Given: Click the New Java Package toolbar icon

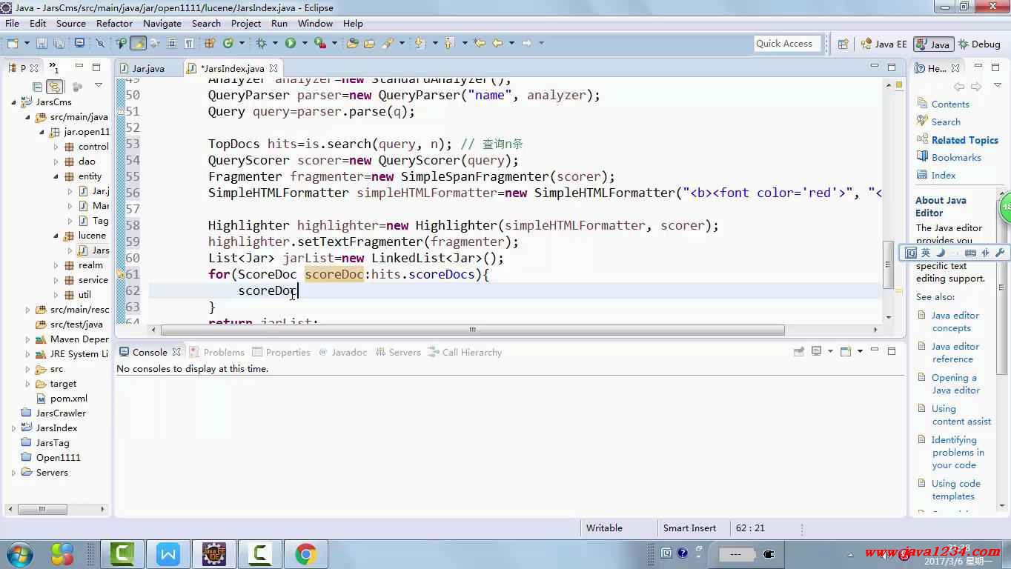Looking at the screenshot, I should pos(209,43).
